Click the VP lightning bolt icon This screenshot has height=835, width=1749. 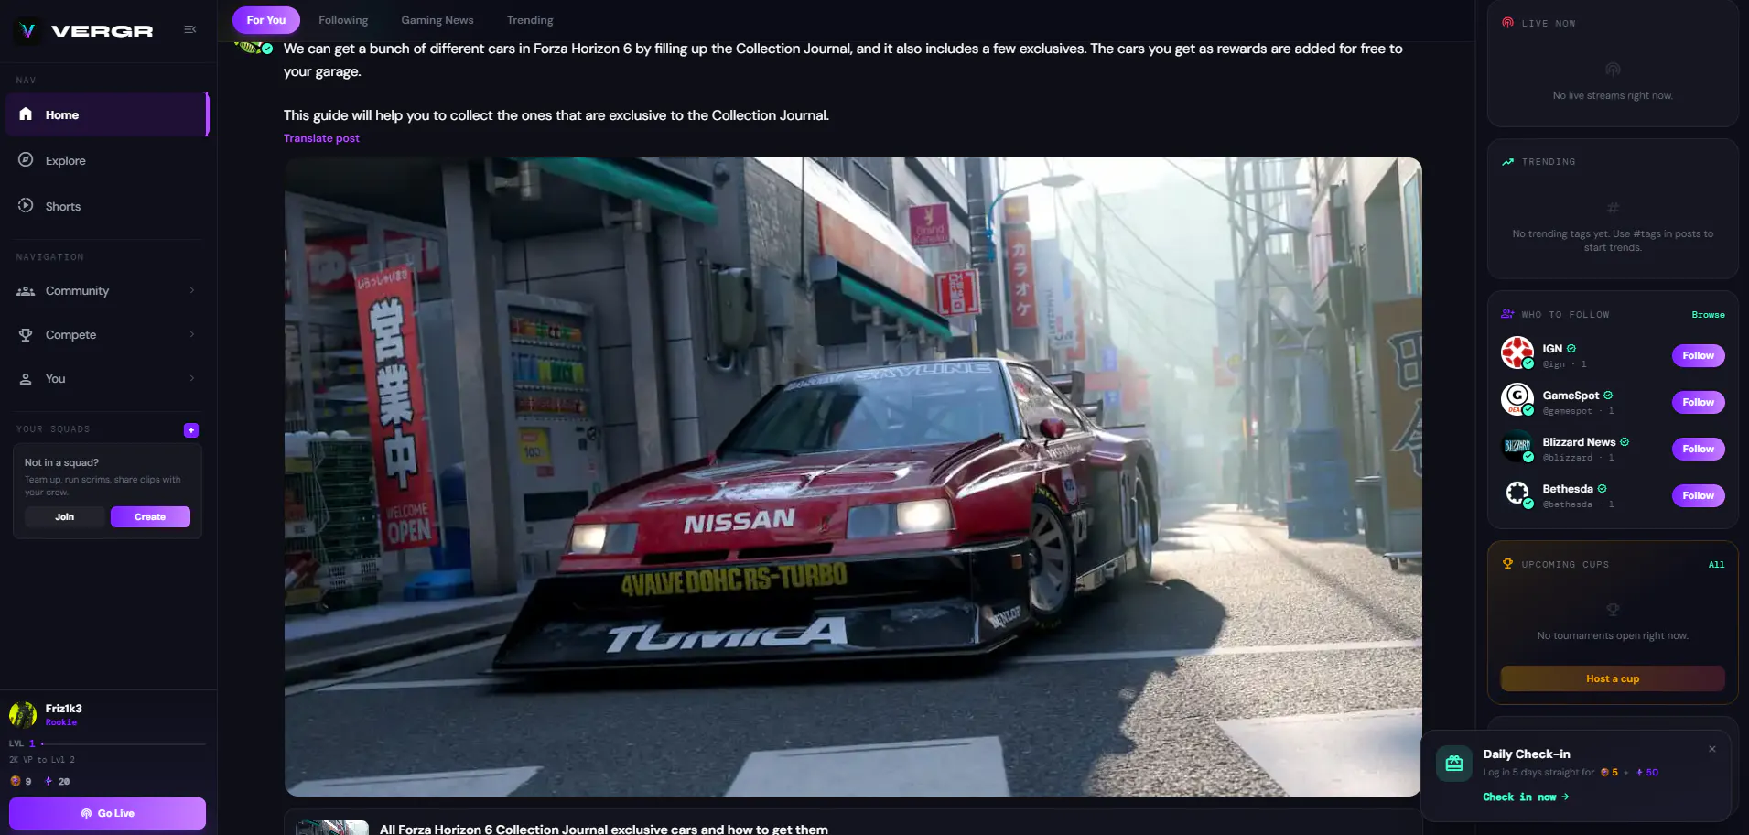(49, 781)
